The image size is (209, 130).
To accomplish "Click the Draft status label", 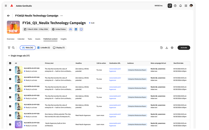I will point(93,23).
